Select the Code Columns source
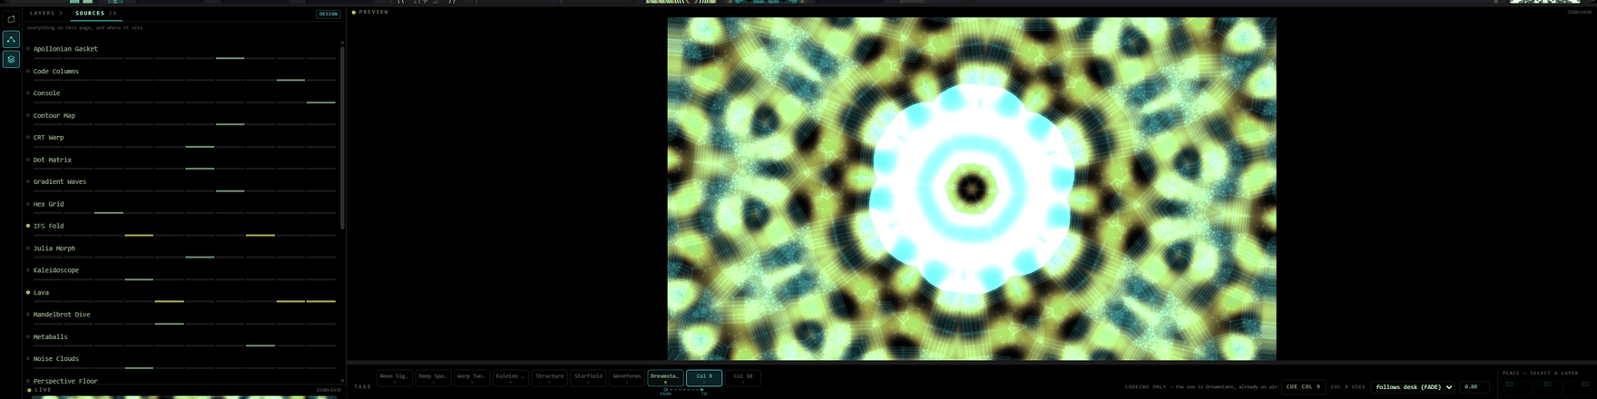The height and width of the screenshot is (399, 1597). tap(56, 71)
